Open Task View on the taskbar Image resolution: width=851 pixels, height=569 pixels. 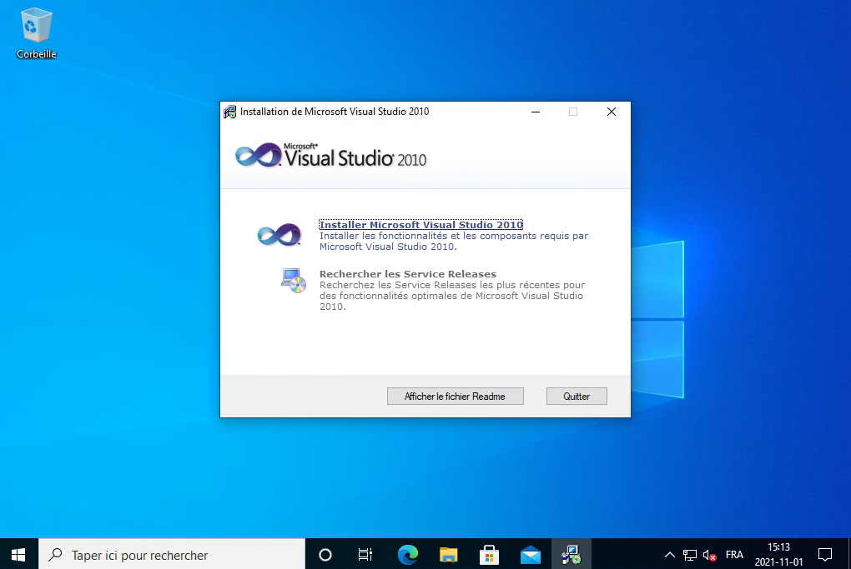pos(365,554)
